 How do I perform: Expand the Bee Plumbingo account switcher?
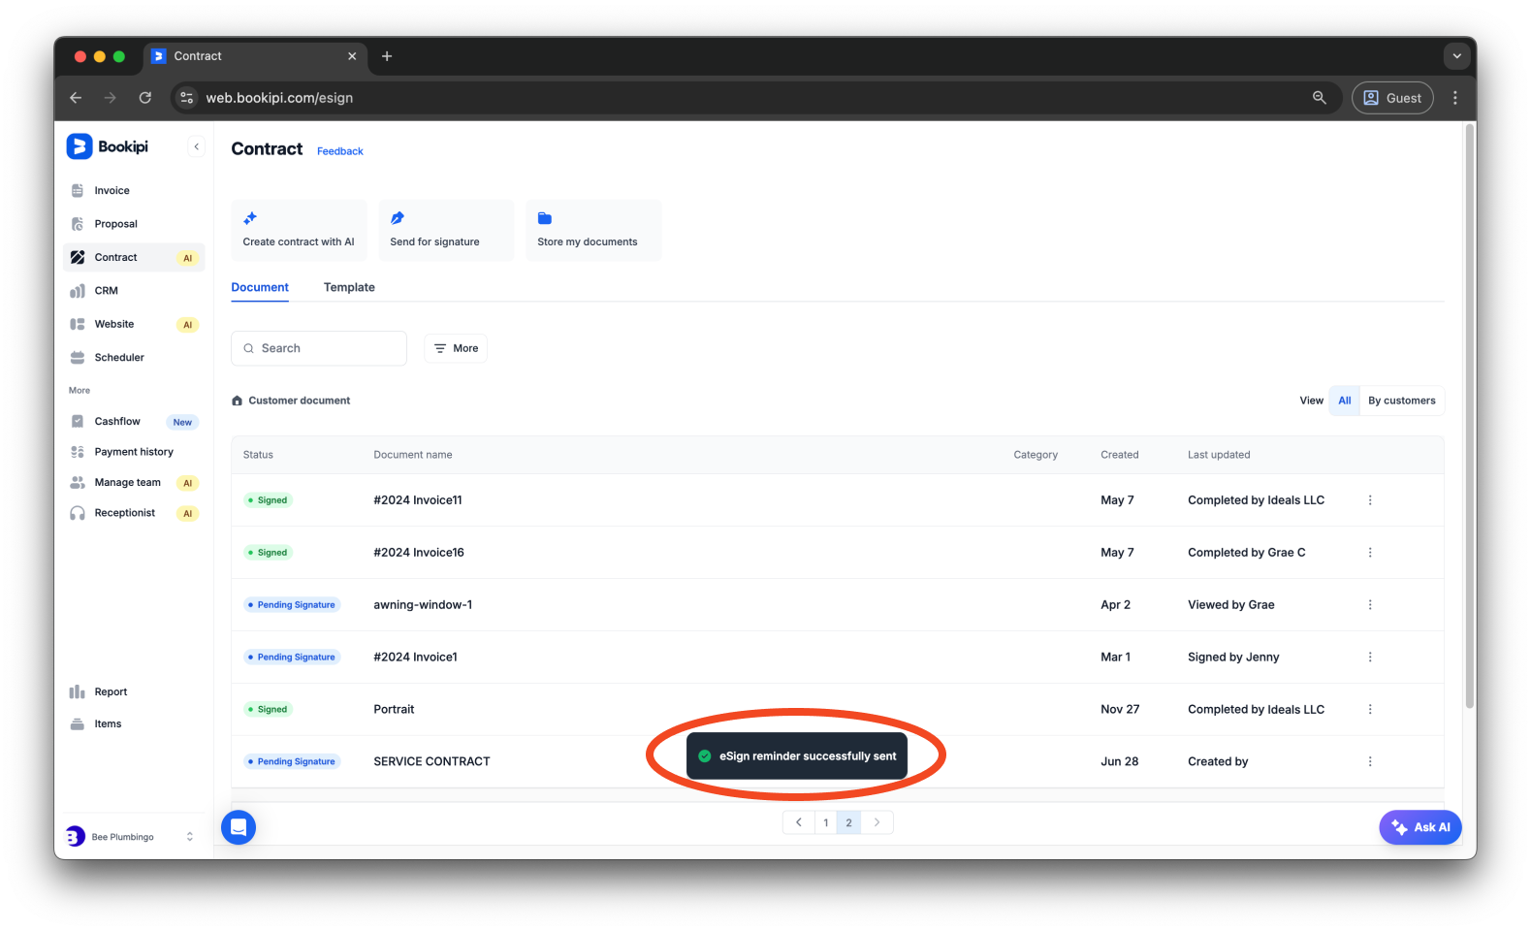(189, 837)
